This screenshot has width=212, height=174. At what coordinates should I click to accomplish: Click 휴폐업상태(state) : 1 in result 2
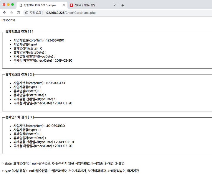pos(27,91)
